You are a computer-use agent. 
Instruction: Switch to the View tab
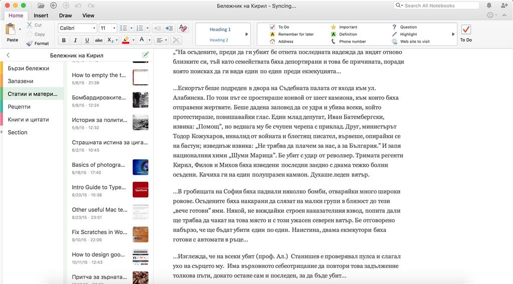coord(88,16)
